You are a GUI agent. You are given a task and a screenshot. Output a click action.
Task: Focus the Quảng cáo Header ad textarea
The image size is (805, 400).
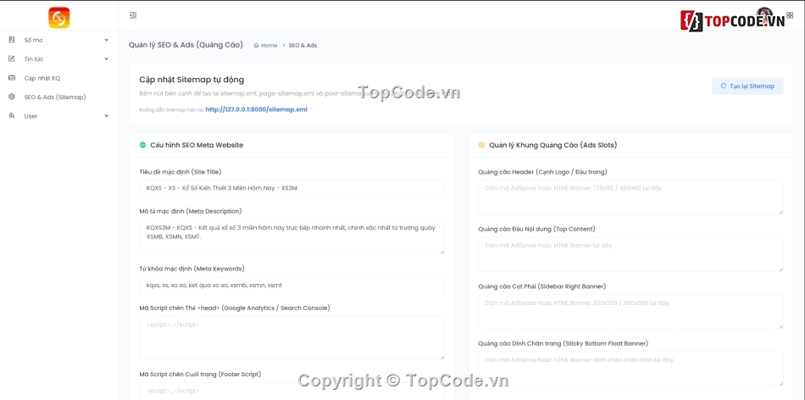click(x=630, y=197)
